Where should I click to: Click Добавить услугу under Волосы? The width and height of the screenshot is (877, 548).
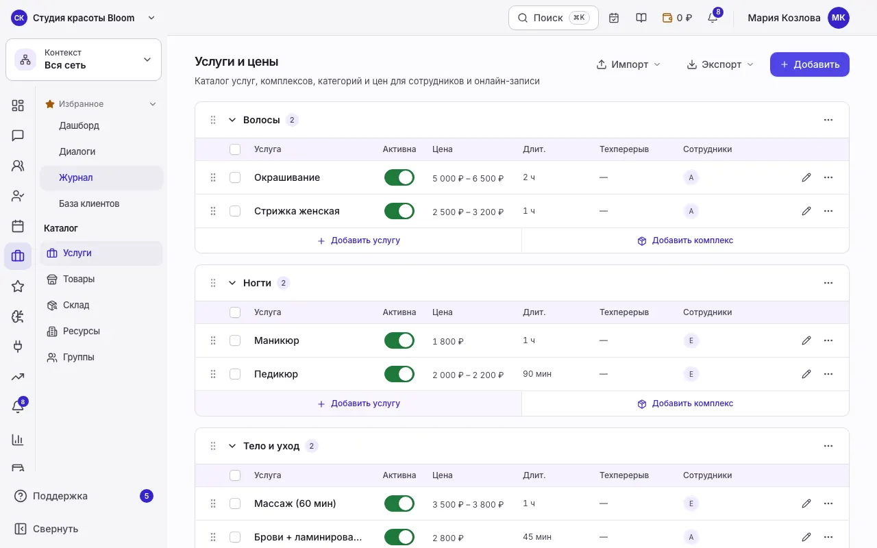(x=358, y=240)
